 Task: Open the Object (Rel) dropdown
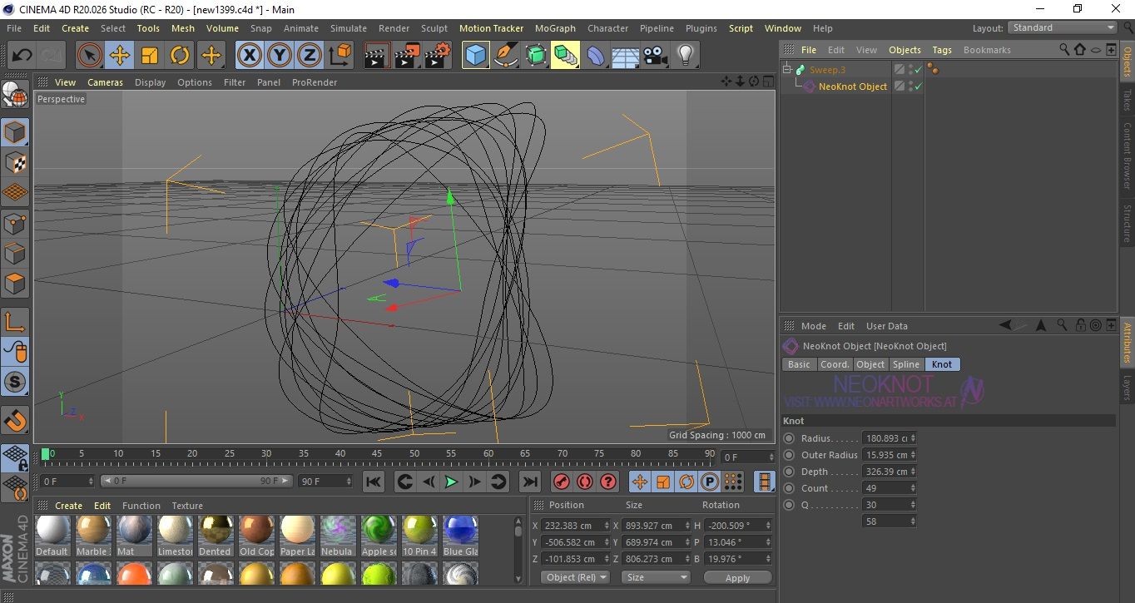click(575, 577)
